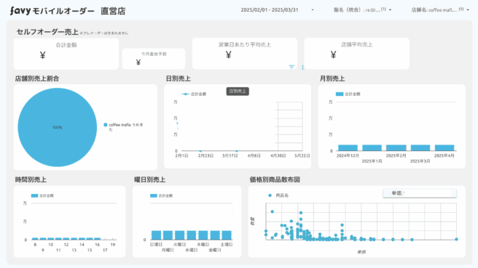Select the 木曜日 bar in 曜日別売上
This screenshot has width=478, height=268.
tap(203, 235)
